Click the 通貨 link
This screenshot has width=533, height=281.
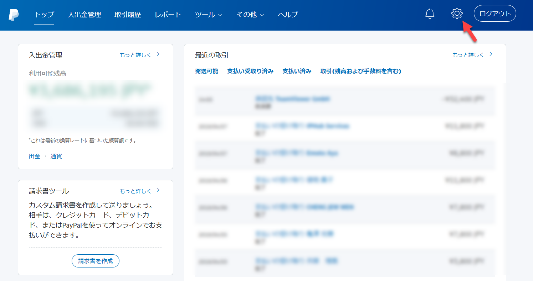pyautogui.click(x=56, y=156)
